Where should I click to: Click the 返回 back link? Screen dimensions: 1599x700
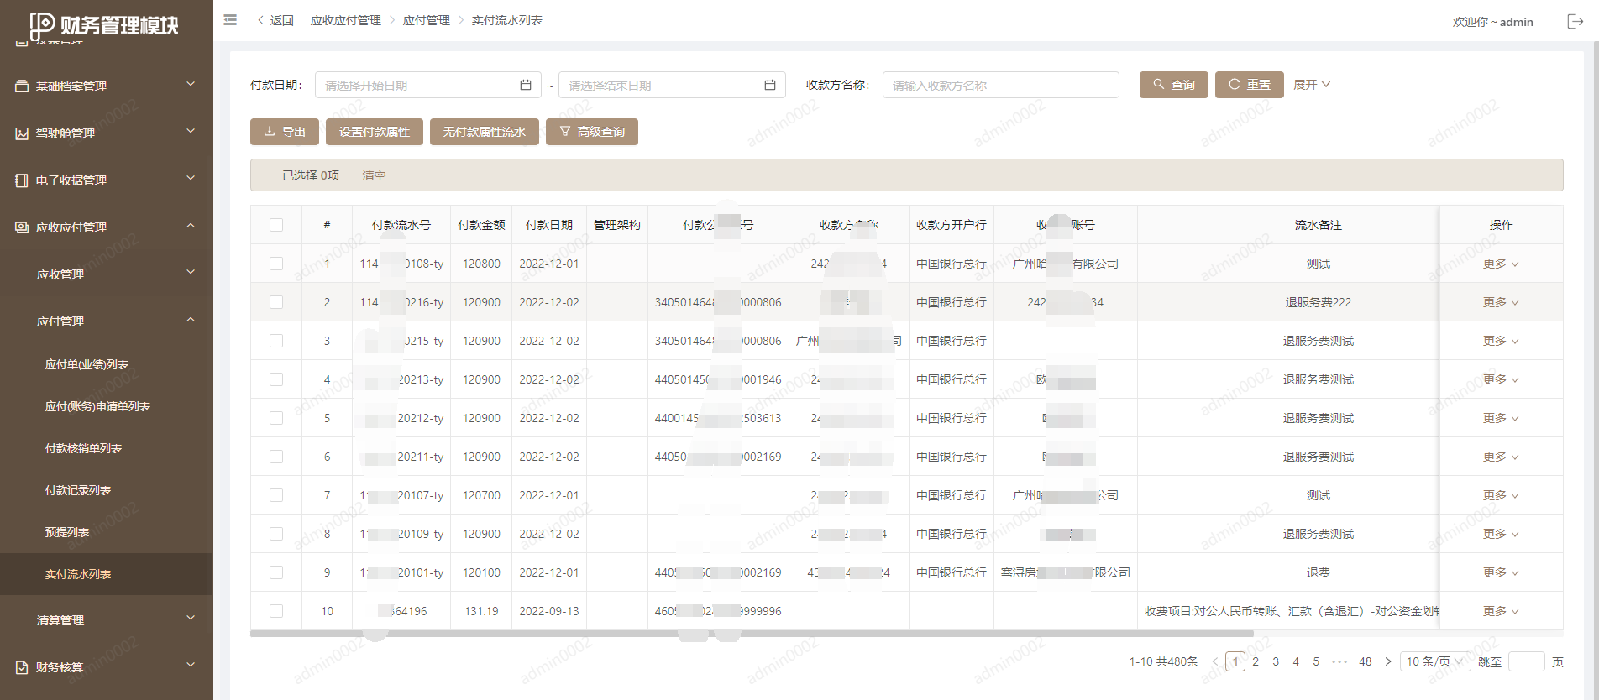(275, 20)
